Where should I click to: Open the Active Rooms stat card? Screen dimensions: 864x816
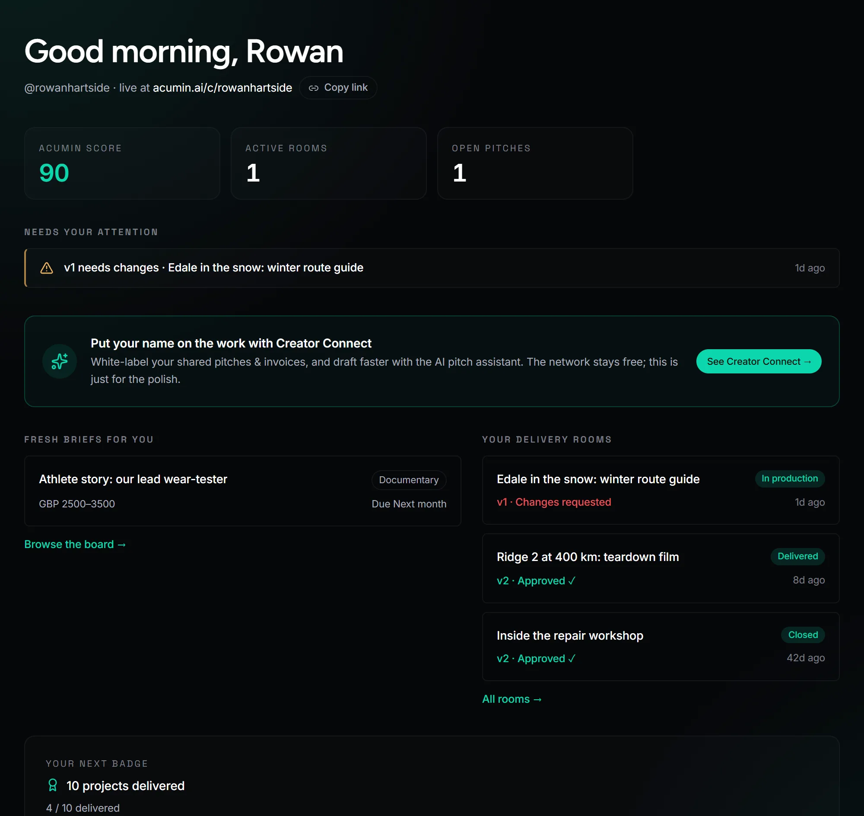coord(328,163)
